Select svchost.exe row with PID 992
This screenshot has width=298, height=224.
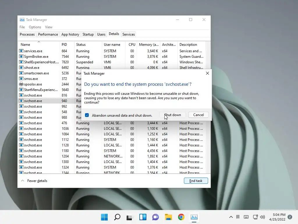click(x=50, y=106)
